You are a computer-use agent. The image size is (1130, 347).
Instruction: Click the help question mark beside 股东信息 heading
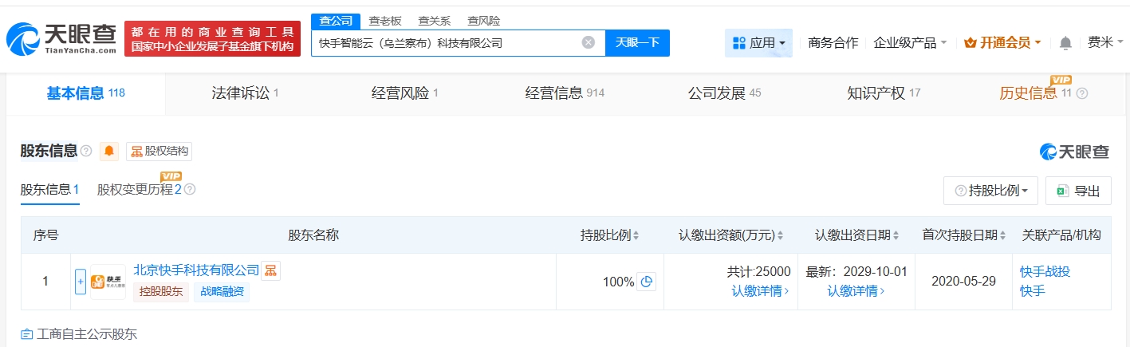(x=86, y=152)
